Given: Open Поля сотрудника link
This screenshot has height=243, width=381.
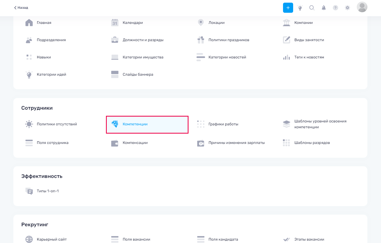Looking at the screenshot, I should tap(53, 143).
